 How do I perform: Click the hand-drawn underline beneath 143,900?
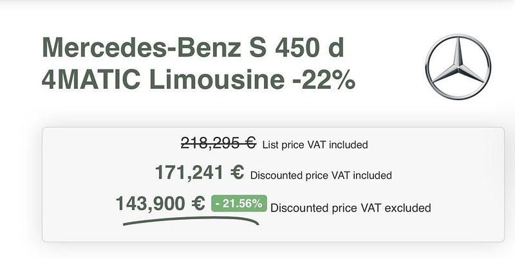click(191, 220)
